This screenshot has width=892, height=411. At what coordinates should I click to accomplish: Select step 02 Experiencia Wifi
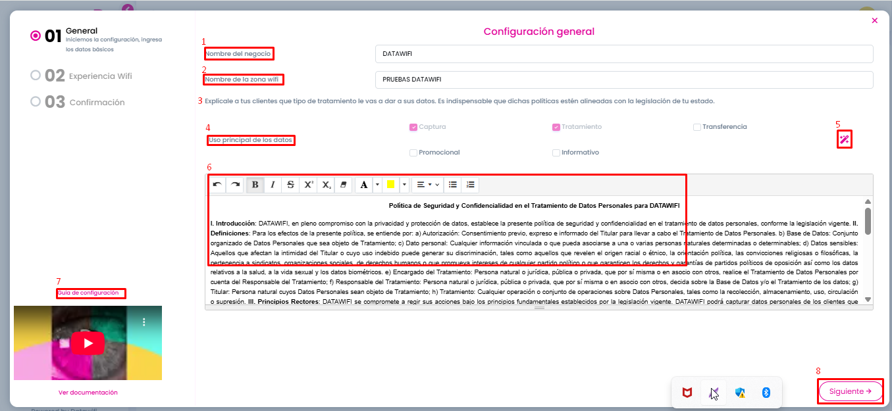[79, 74]
